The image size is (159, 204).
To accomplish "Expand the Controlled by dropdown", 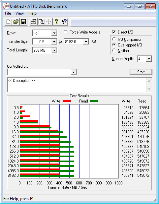I will pos(74,72).
